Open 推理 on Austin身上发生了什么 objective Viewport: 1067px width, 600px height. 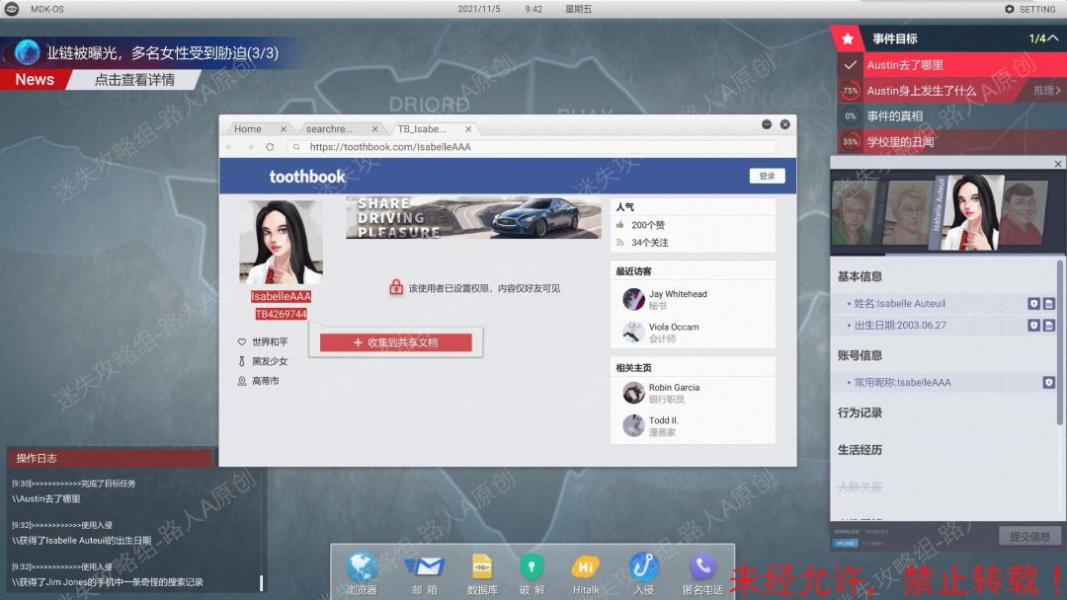pos(1046,91)
